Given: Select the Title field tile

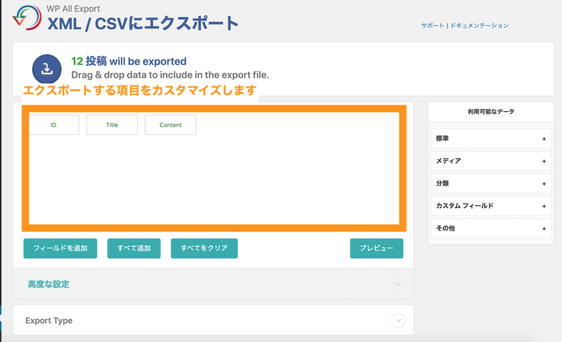Looking at the screenshot, I should click(x=112, y=125).
